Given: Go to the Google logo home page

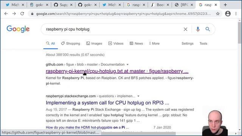Looking at the screenshot, I should click(18, 29).
